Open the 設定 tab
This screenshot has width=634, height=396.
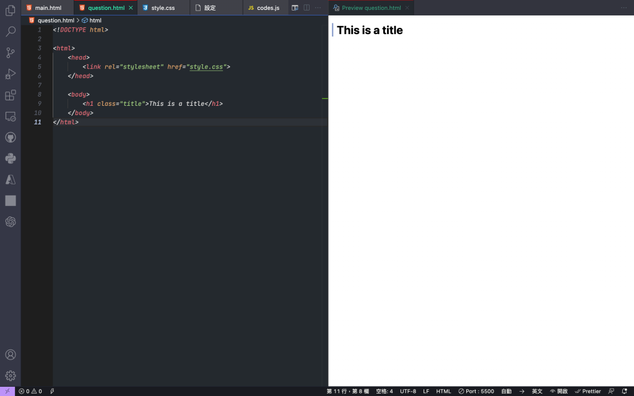(216, 7)
